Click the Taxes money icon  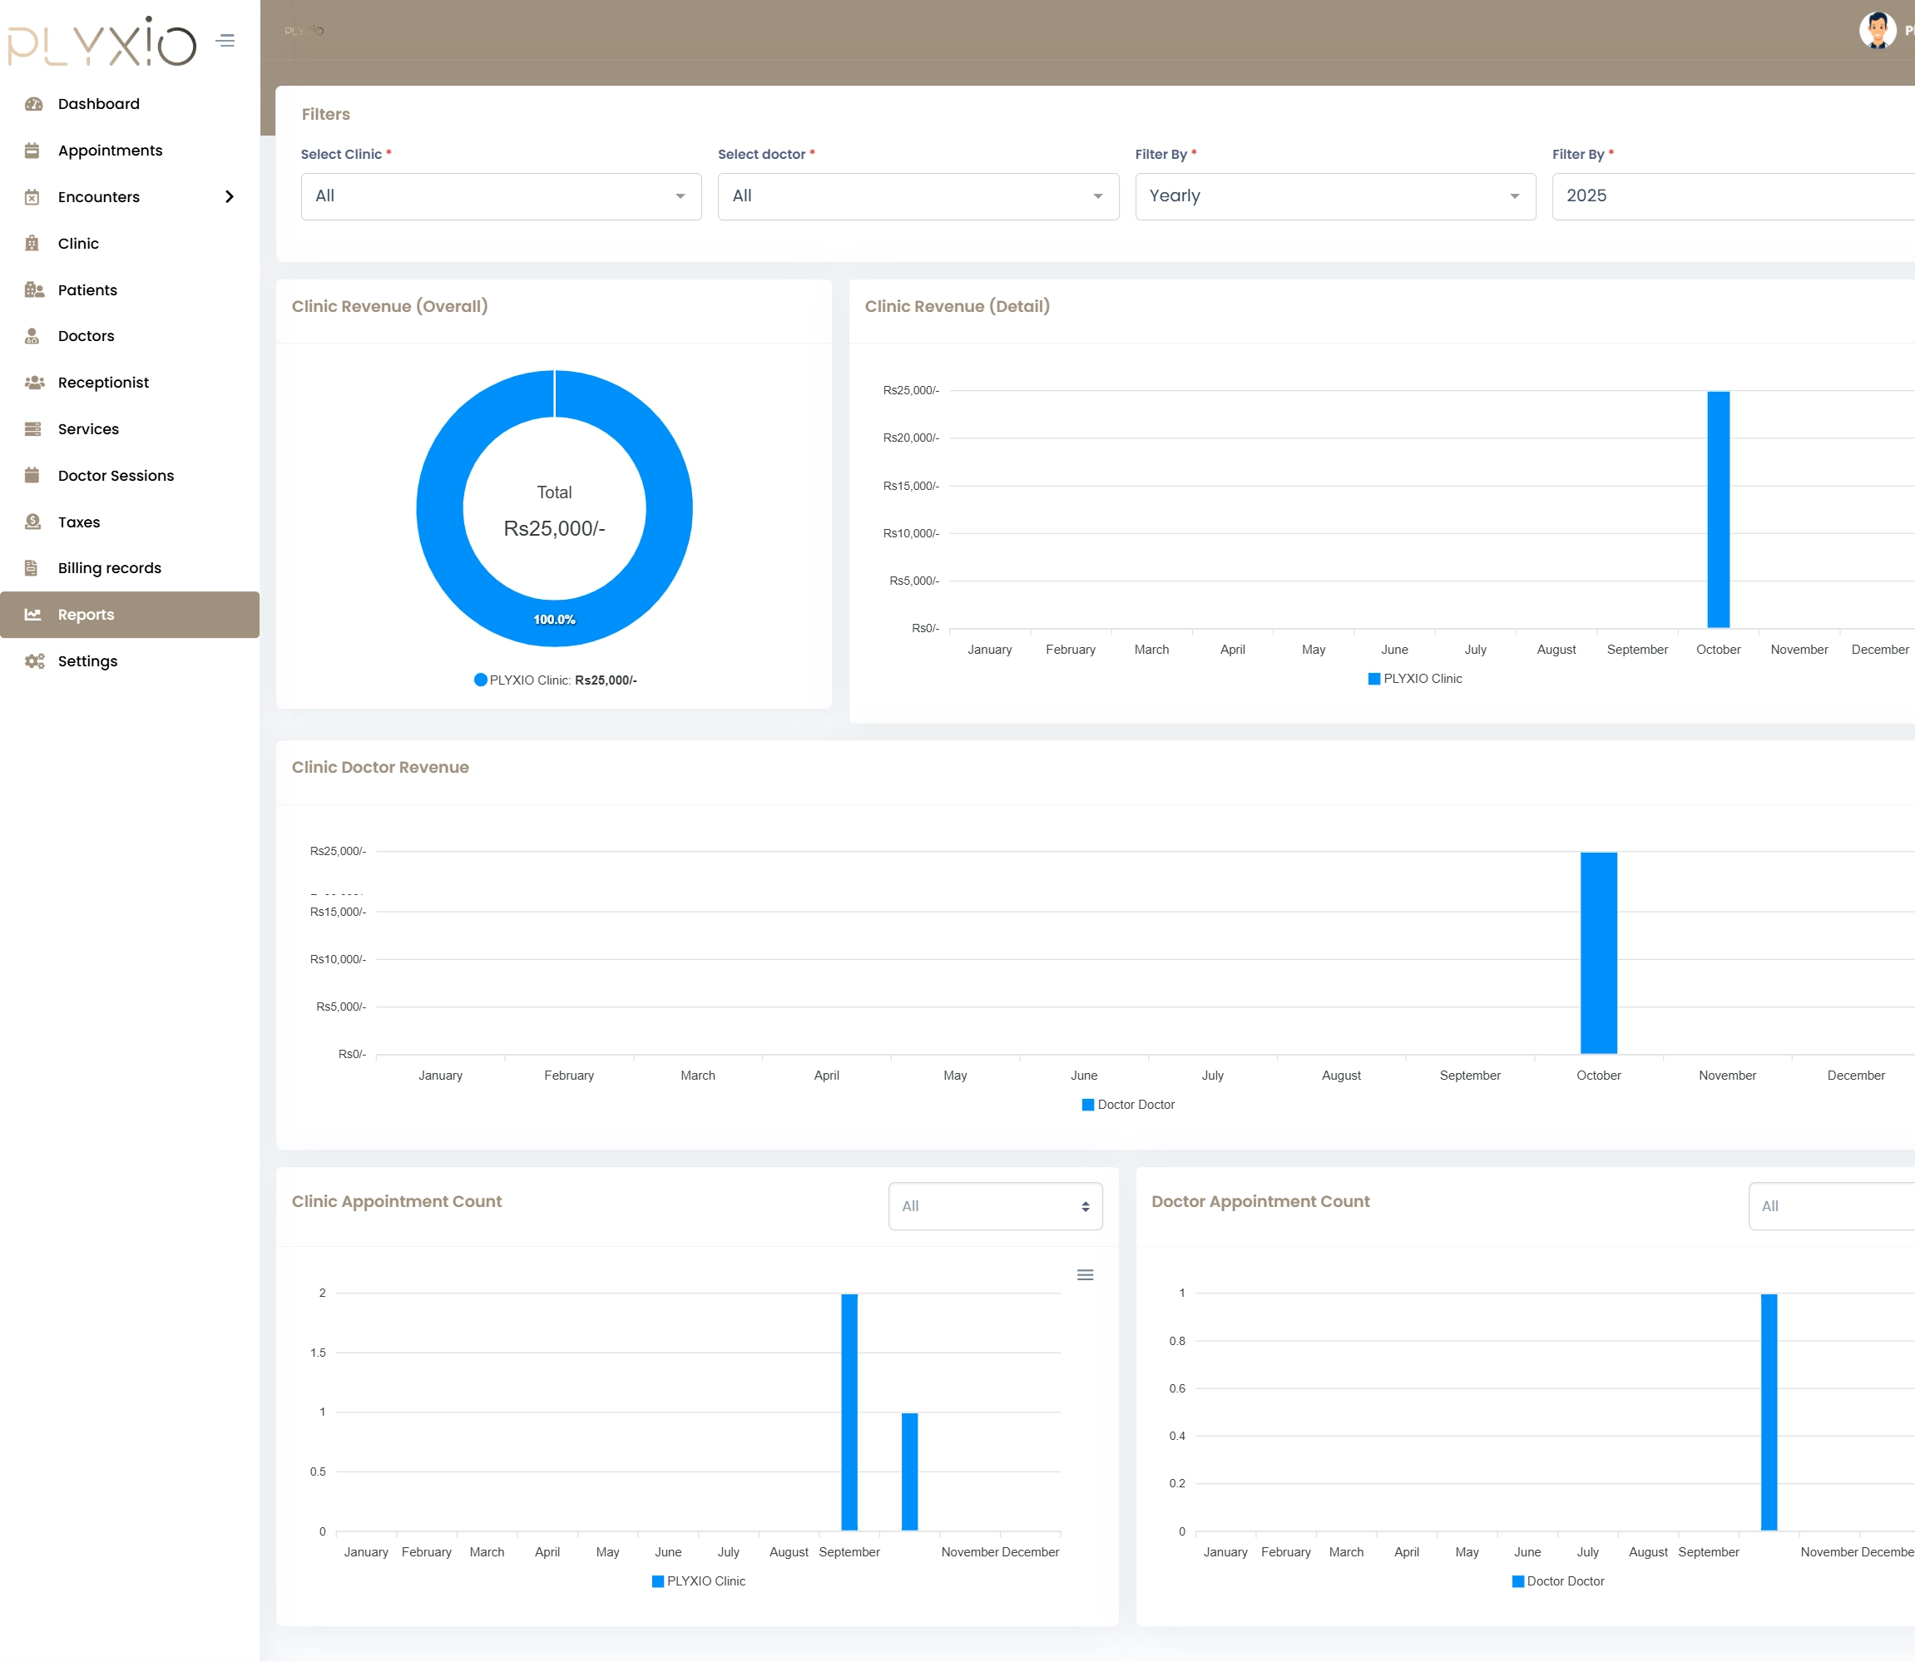tap(32, 522)
